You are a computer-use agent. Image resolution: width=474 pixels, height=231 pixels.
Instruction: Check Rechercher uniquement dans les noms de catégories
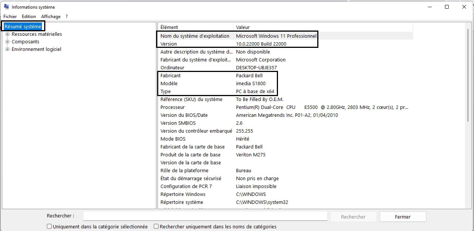pyautogui.click(x=156, y=226)
